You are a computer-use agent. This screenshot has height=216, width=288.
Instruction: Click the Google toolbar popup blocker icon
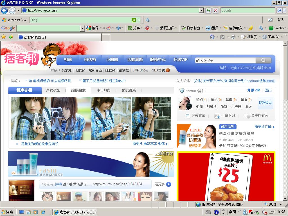coord(147,28)
